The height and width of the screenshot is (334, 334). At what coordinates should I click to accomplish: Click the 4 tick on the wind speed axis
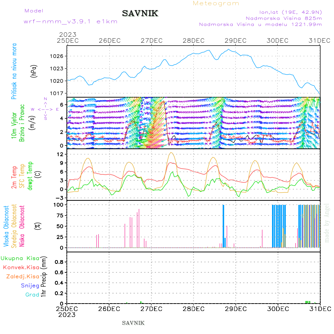(x=62, y=118)
